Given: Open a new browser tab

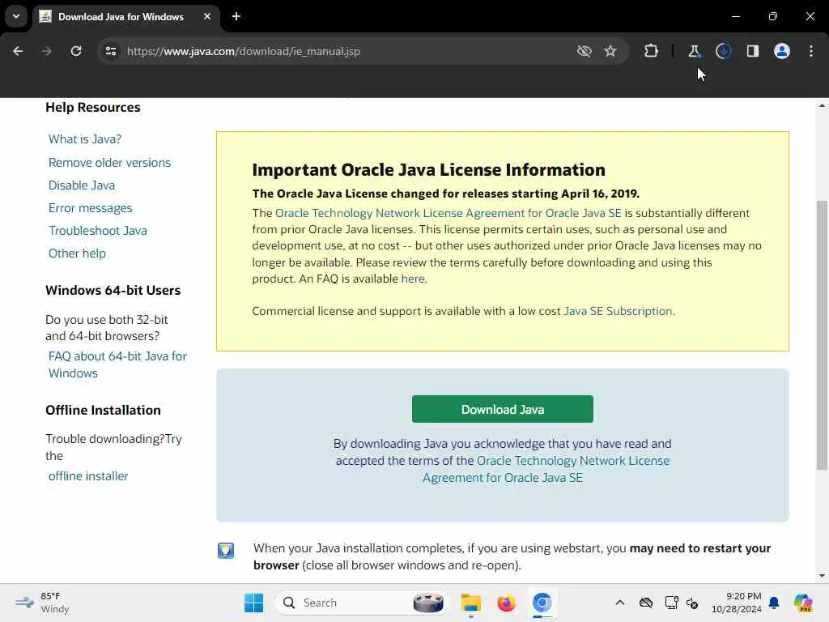Looking at the screenshot, I should point(236,16).
